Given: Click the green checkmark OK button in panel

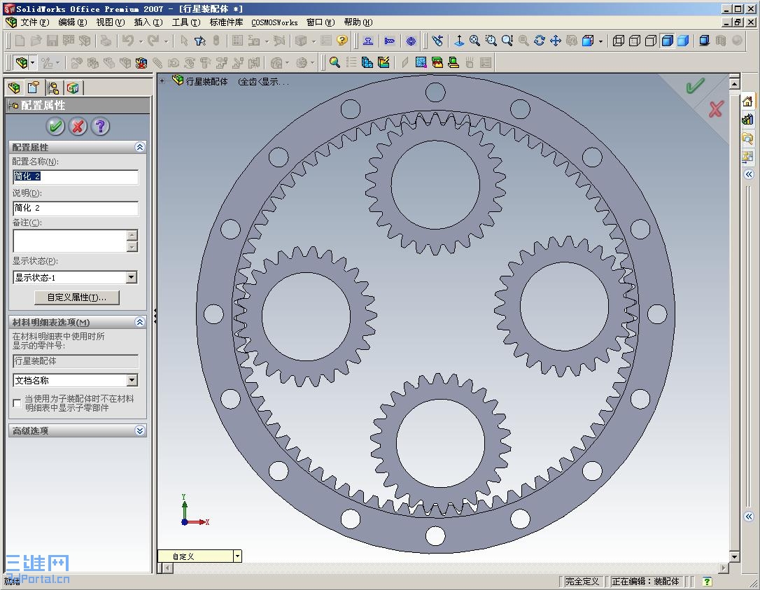Looking at the screenshot, I should pyautogui.click(x=56, y=127).
